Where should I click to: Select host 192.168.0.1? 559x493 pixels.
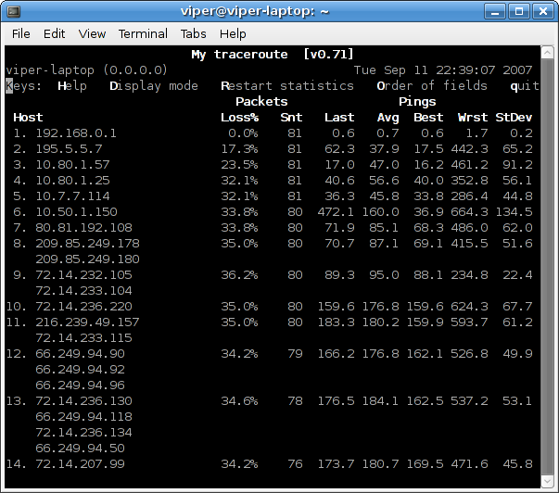(x=76, y=133)
